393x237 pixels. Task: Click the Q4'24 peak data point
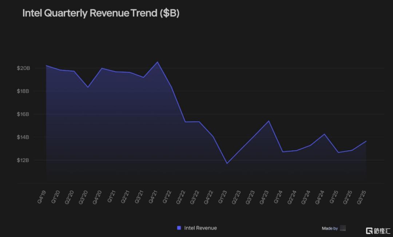(324, 134)
